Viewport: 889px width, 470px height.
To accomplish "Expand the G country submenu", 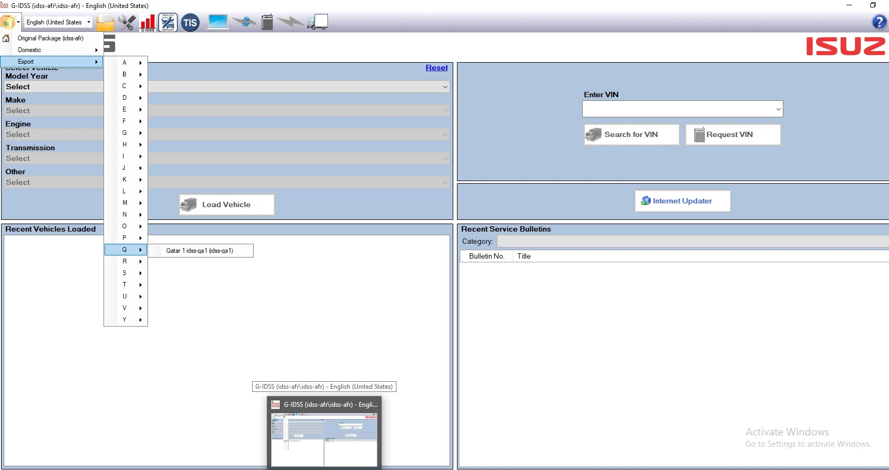I will (126, 133).
